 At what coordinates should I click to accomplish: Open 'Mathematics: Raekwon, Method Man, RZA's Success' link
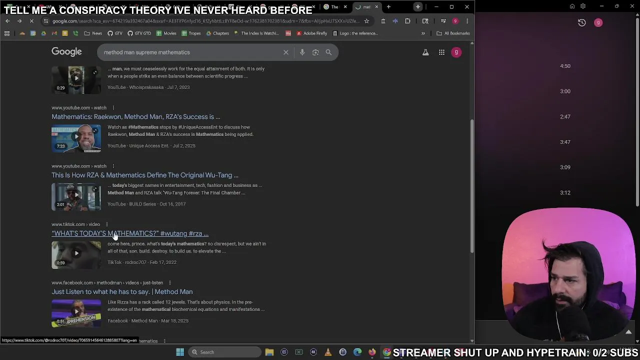click(x=135, y=117)
